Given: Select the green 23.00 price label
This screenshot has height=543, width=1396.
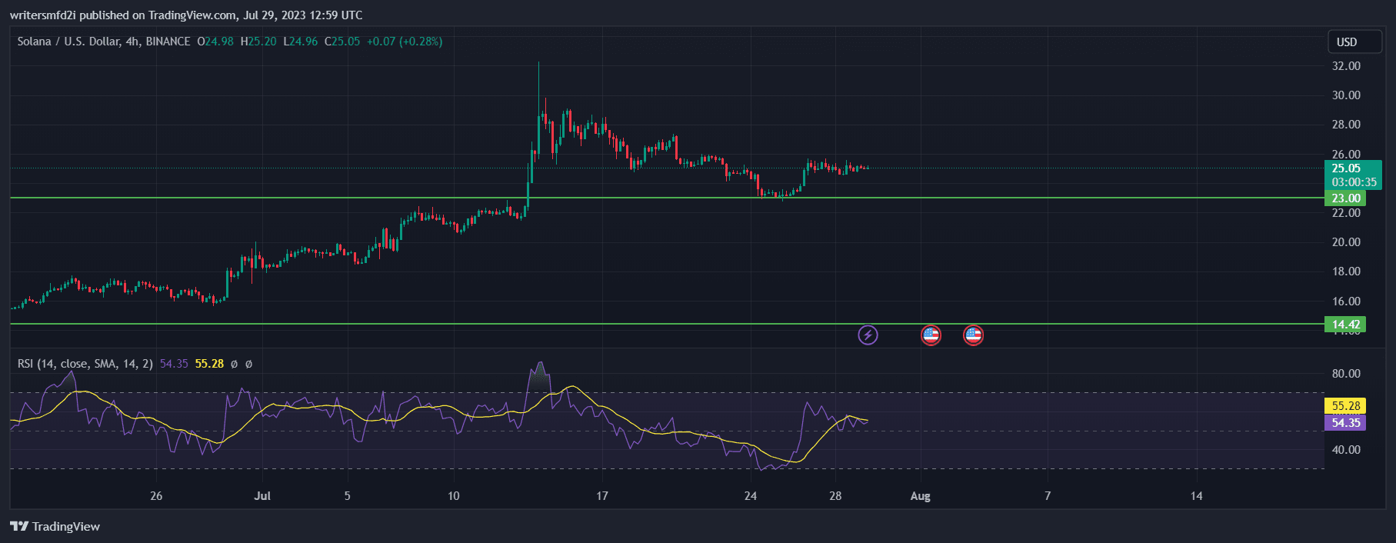Looking at the screenshot, I should (x=1345, y=198).
